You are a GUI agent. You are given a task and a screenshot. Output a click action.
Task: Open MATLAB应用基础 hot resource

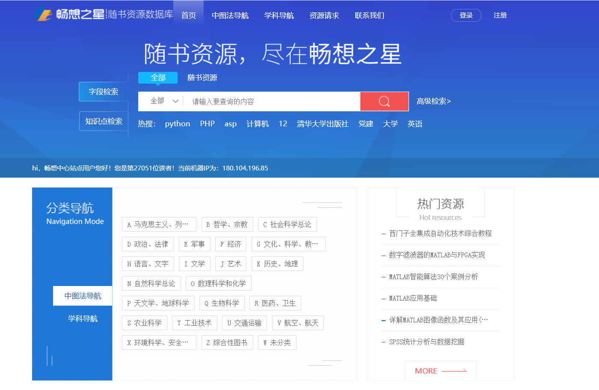413,298
